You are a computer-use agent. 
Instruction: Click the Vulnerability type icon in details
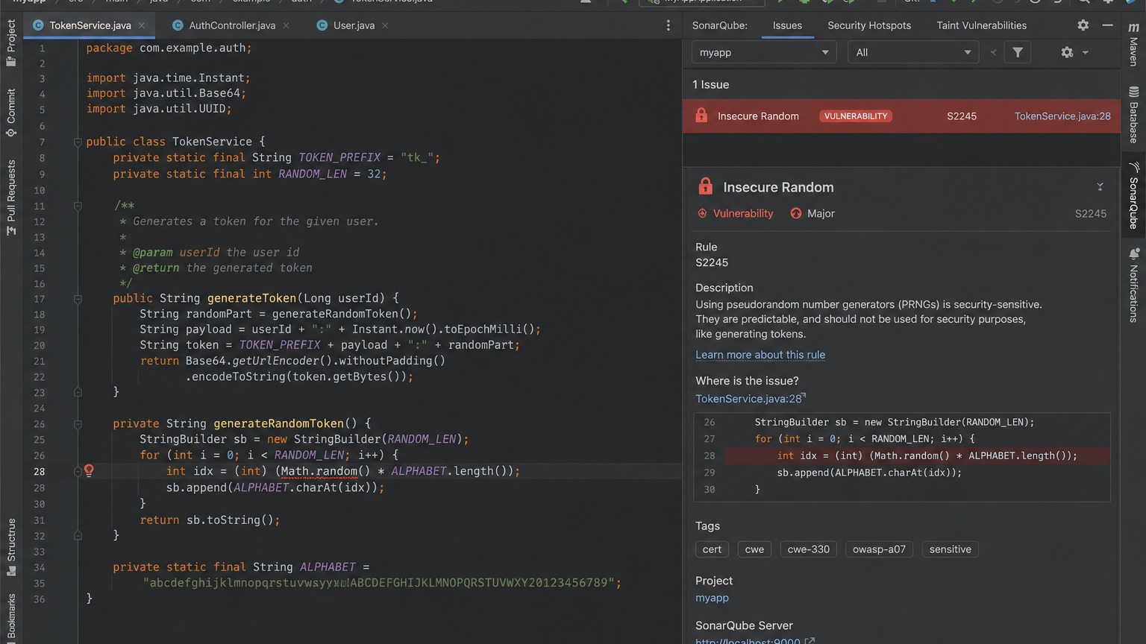[x=702, y=213]
